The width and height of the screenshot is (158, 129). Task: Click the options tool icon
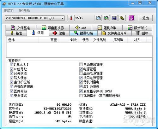click(122, 18)
